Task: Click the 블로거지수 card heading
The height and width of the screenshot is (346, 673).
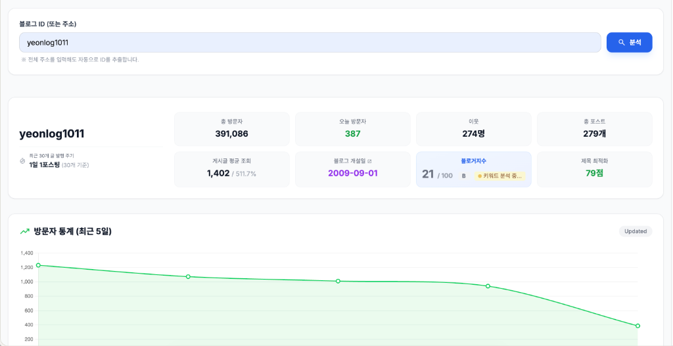Action: [x=473, y=161]
